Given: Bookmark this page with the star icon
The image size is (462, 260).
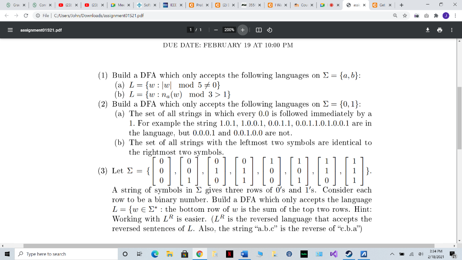Looking at the screenshot, I should (x=405, y=14).
